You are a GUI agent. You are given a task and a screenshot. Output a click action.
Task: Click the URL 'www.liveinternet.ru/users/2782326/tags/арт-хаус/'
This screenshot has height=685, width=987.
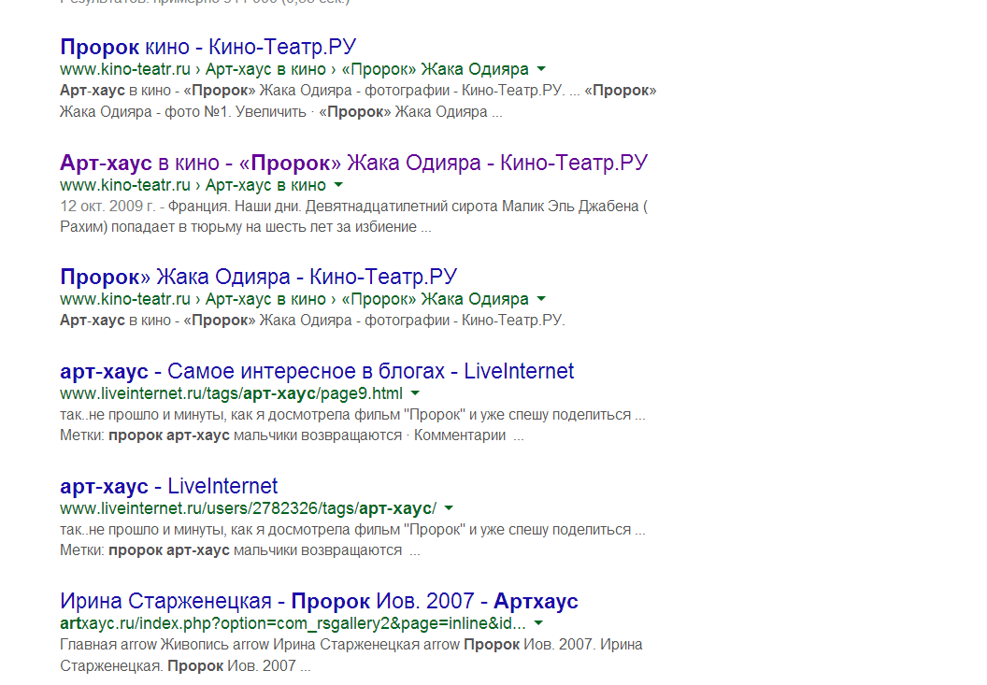coord(248,508)
